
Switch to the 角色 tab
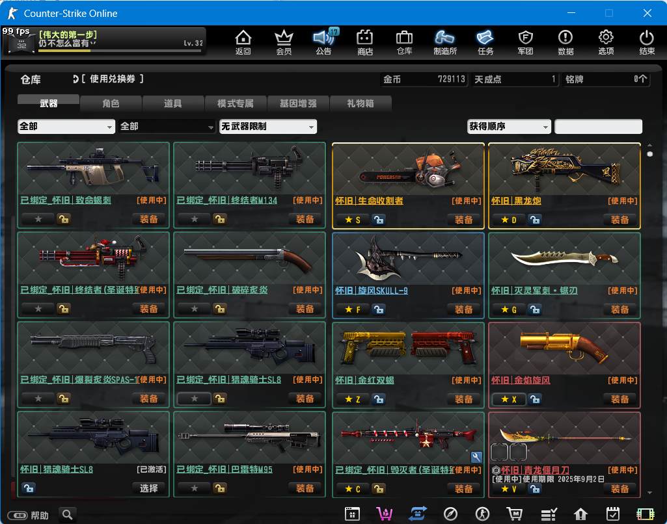(111, 103)
